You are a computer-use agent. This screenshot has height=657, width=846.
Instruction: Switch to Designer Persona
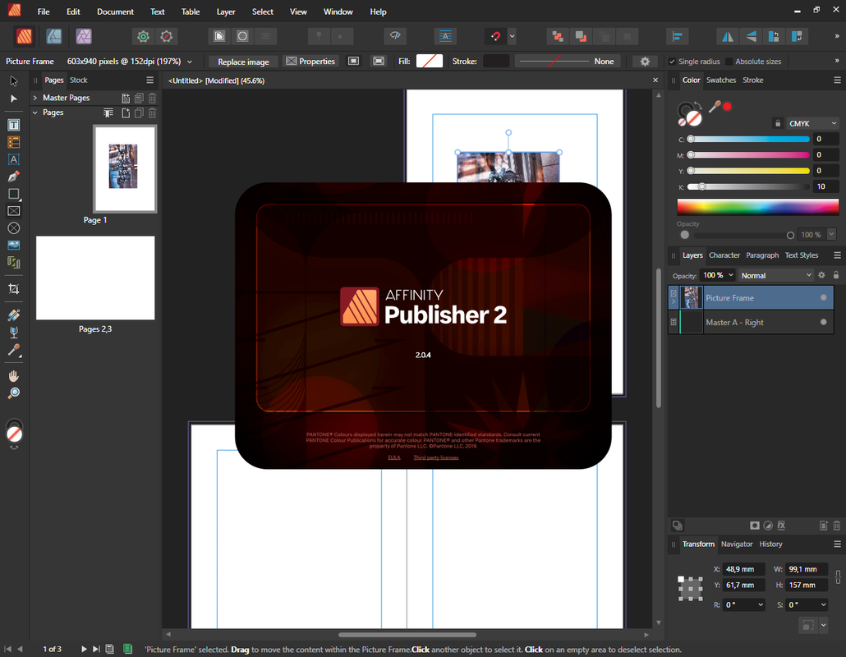54,36
